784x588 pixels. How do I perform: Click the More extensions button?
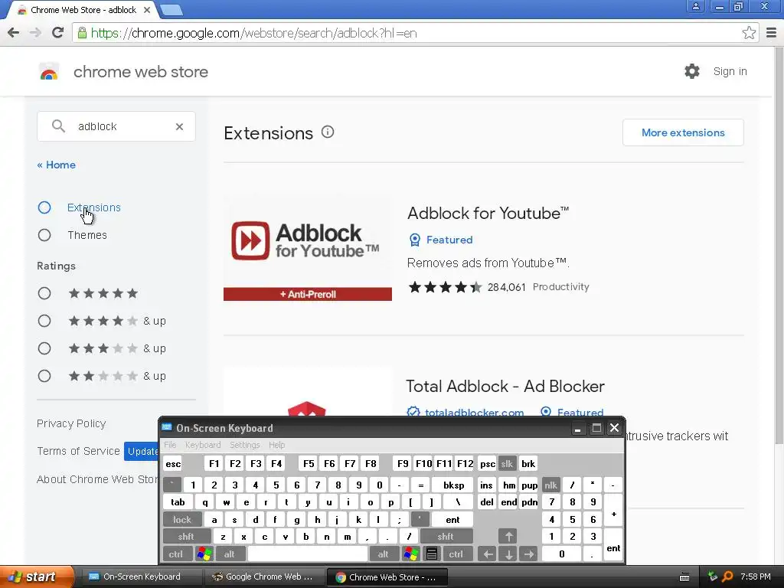(x=683, y=132)
